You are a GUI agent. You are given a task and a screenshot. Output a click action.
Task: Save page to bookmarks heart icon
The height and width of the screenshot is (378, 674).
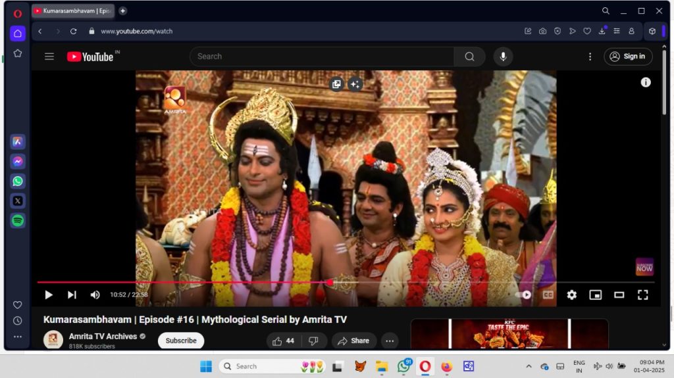click(587, 32)
